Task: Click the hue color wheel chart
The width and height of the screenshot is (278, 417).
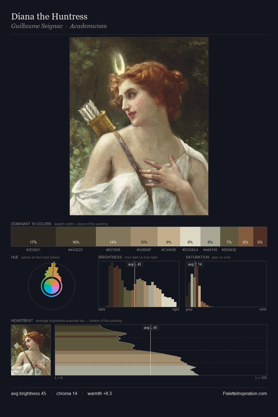Action: click(51, 286)
